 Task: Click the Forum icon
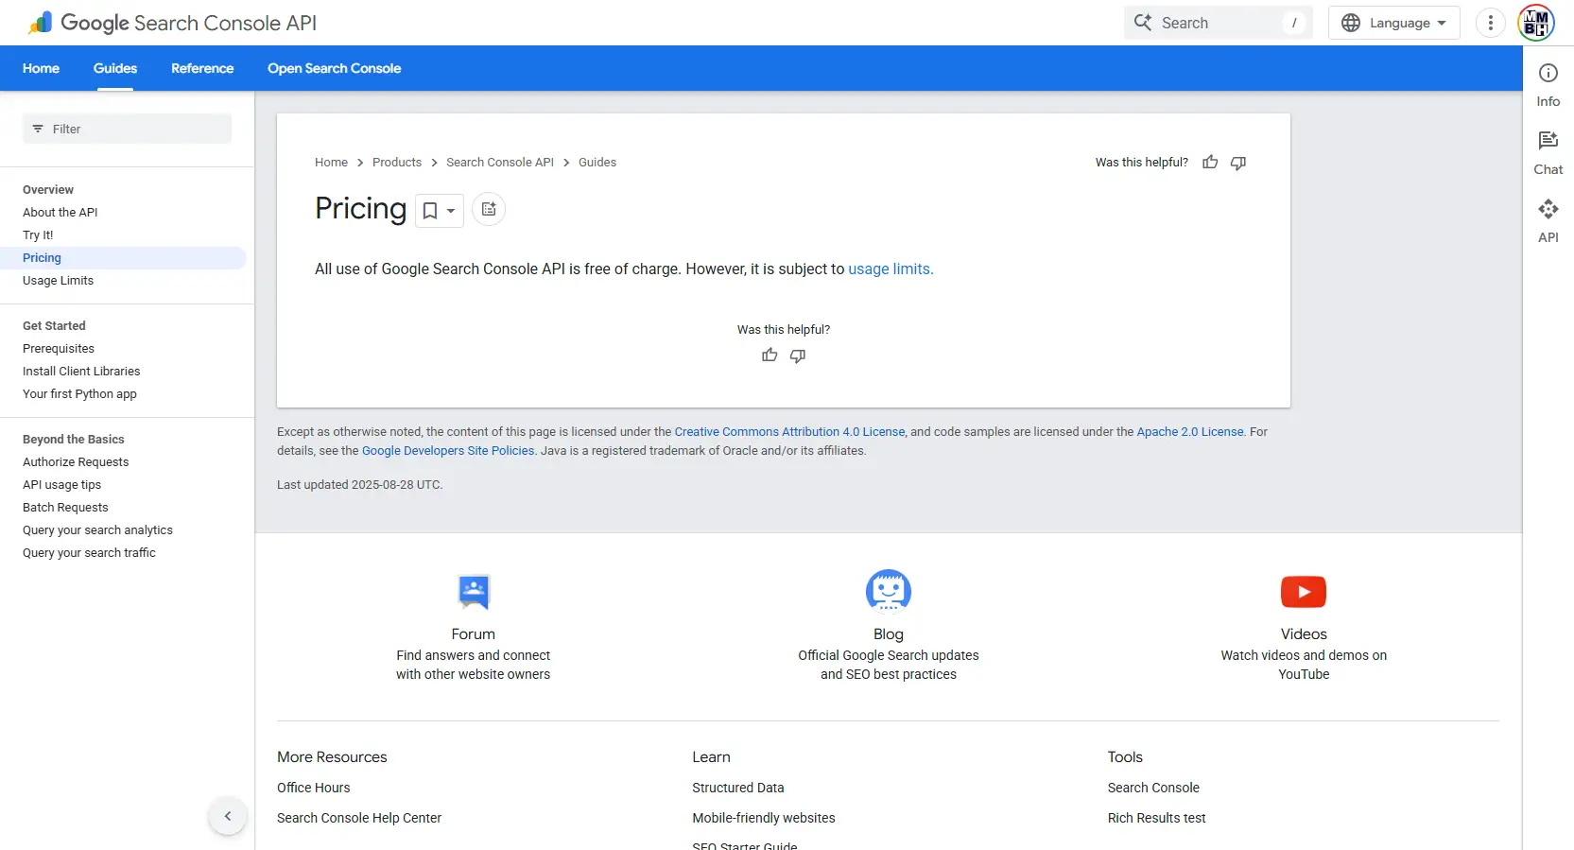(473, 592)
